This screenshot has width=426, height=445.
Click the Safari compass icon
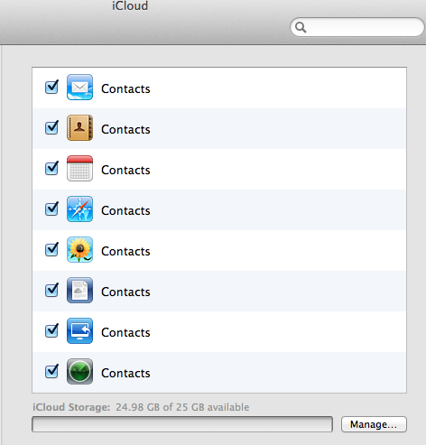coord(79,209)
